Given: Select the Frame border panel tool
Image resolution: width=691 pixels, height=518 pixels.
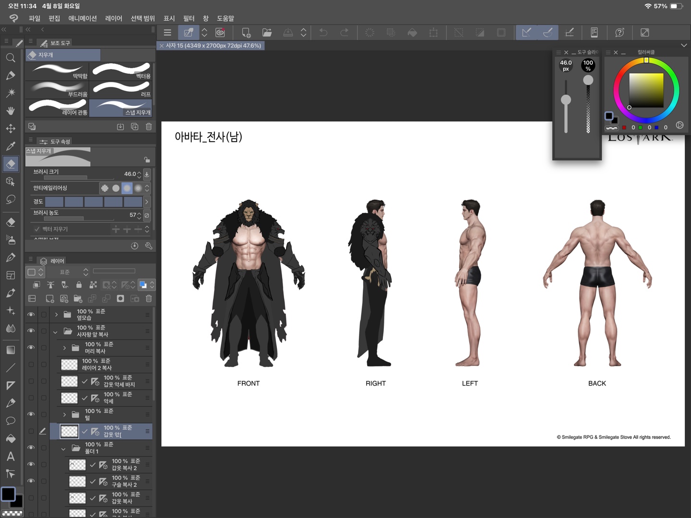Looking at the screenshot, I should 11,275.
